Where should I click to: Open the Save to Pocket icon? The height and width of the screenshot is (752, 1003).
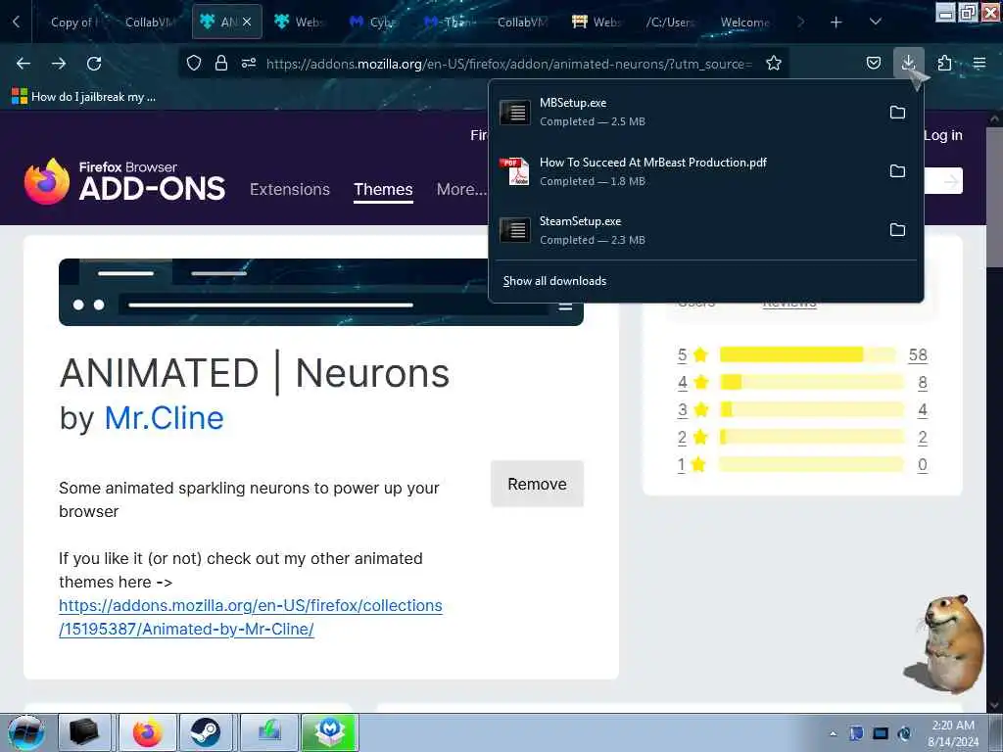[x=873, y=63]
